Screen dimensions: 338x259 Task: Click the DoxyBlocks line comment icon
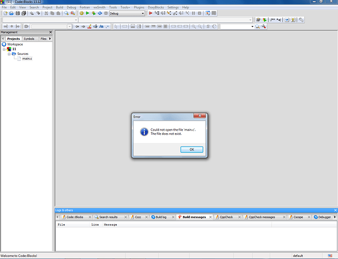pos(279,20)
